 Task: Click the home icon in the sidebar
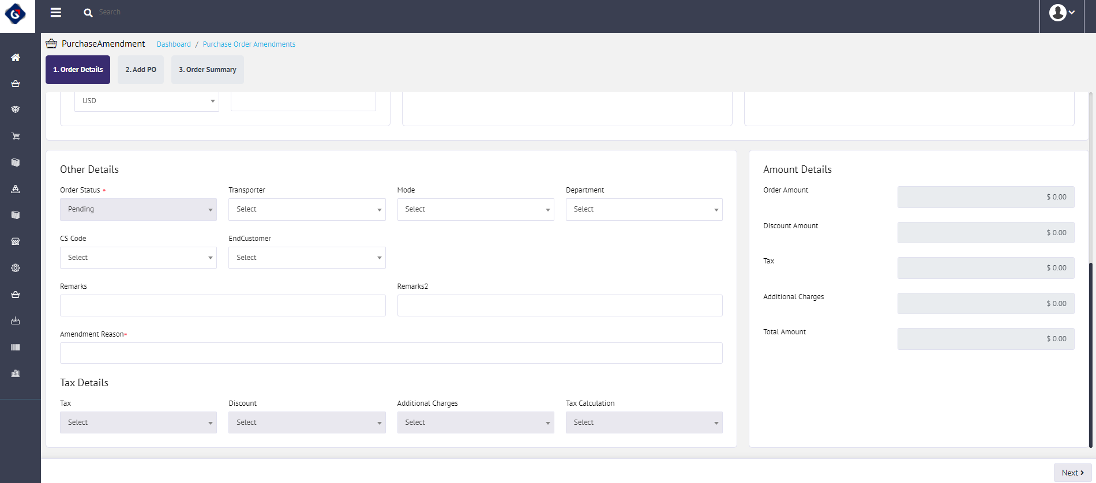click(x=16, y=58)
